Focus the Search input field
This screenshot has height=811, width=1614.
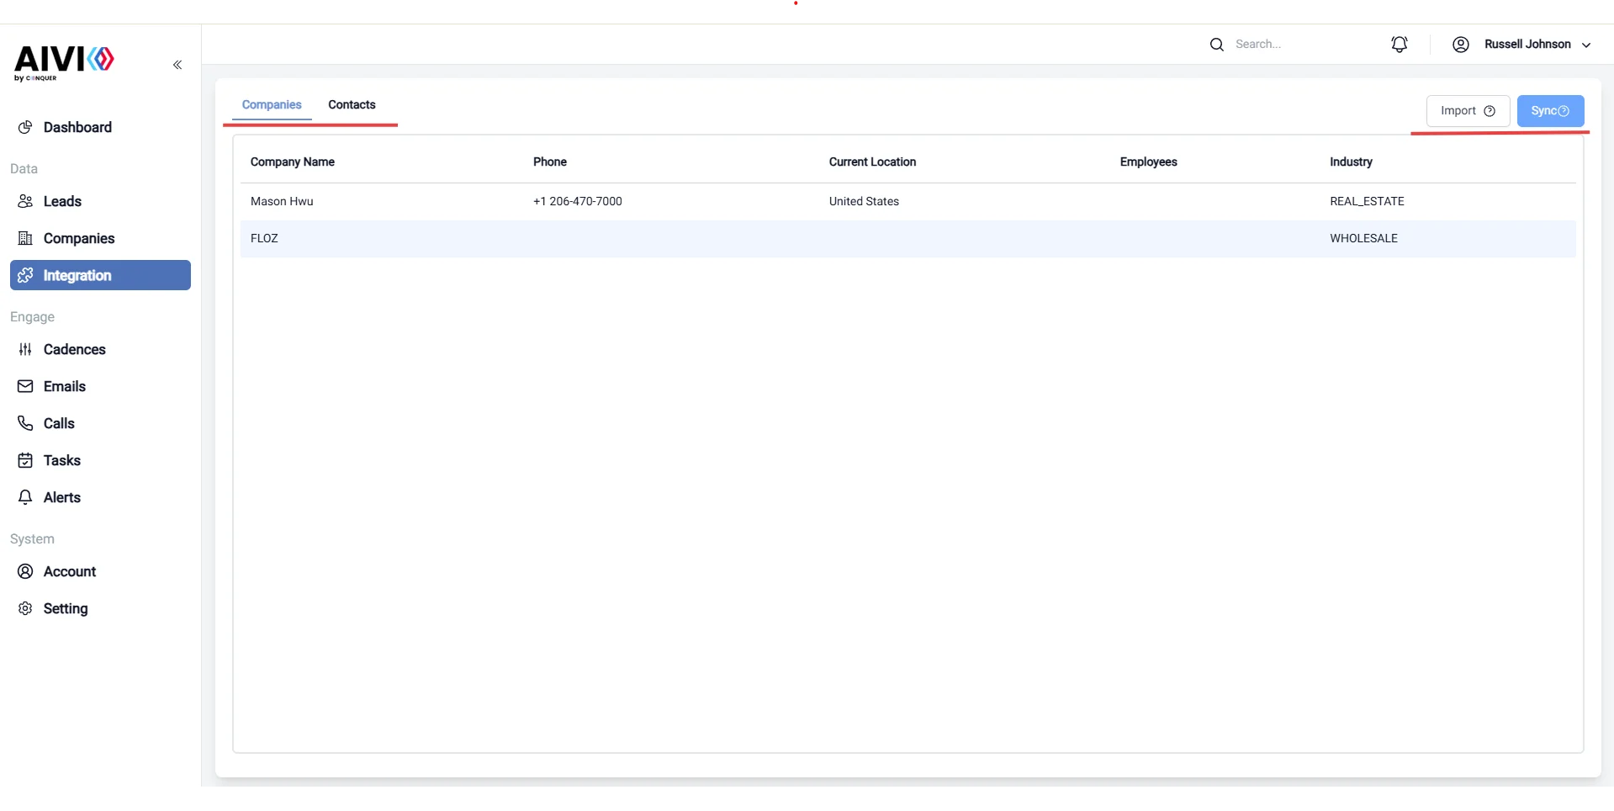click(x=1295, y=45)
